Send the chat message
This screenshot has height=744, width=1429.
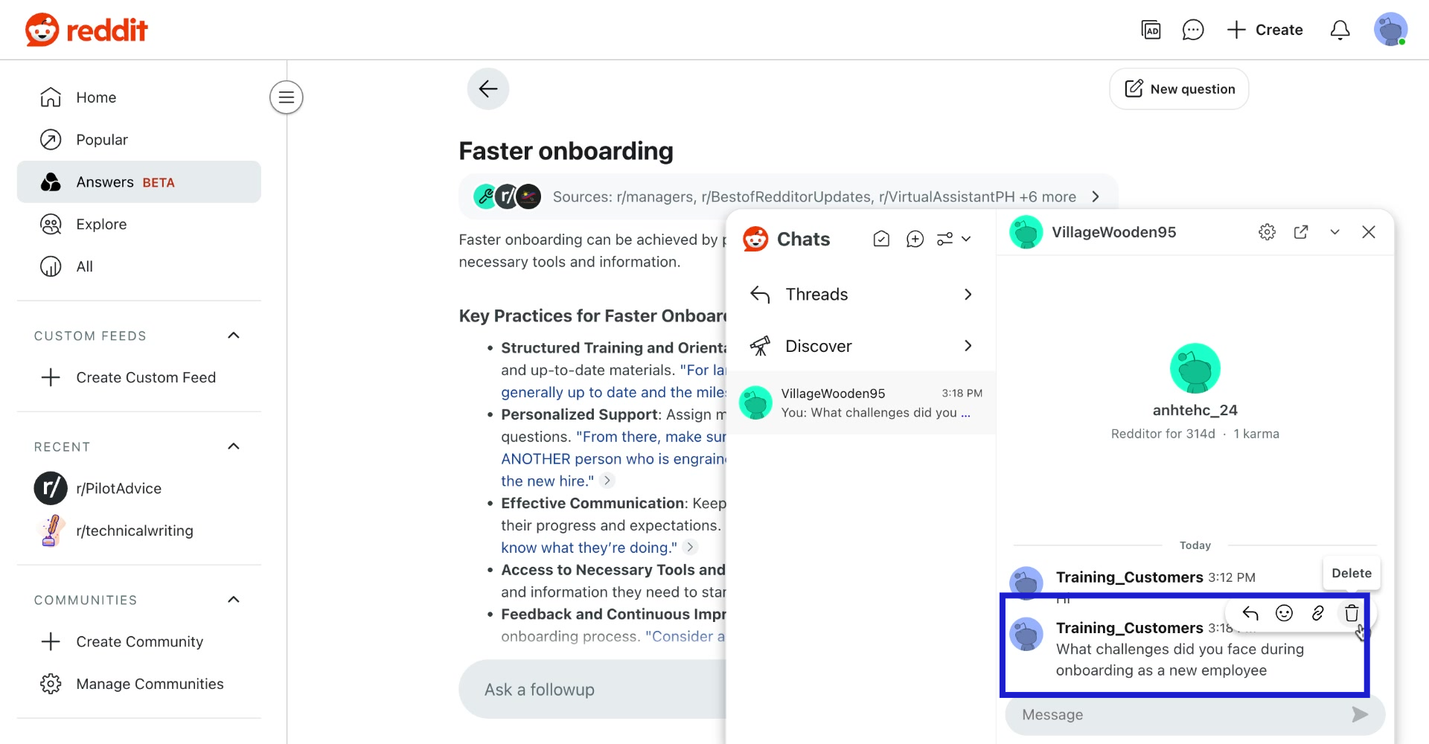(1361, 714)
